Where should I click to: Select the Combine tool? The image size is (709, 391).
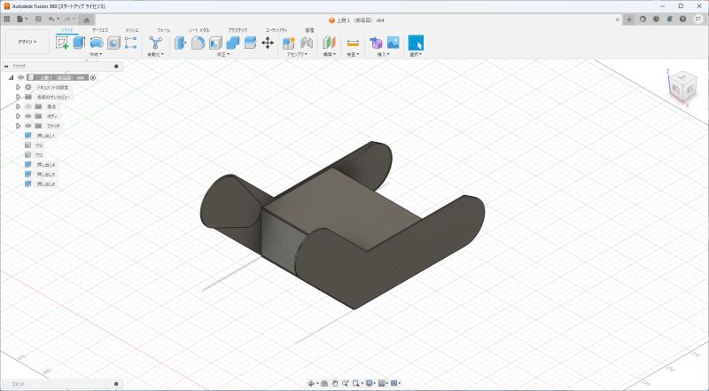233,43
